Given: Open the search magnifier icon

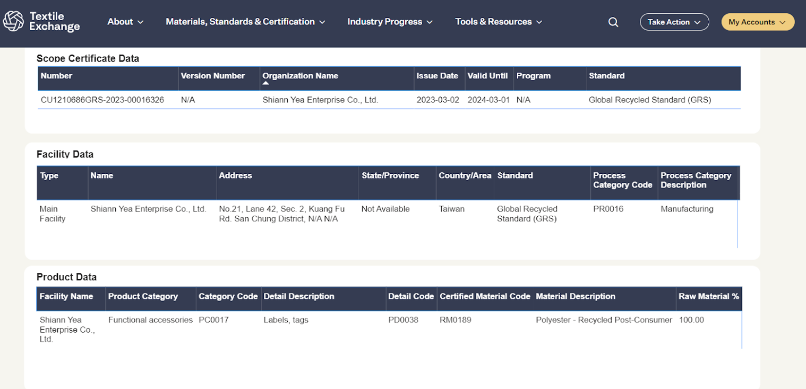Looking at the screenshot, I should coord(613,22).
